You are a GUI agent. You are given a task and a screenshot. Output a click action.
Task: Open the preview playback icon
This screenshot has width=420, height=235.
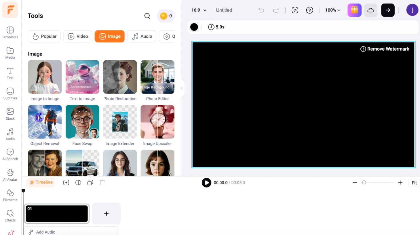295,10
